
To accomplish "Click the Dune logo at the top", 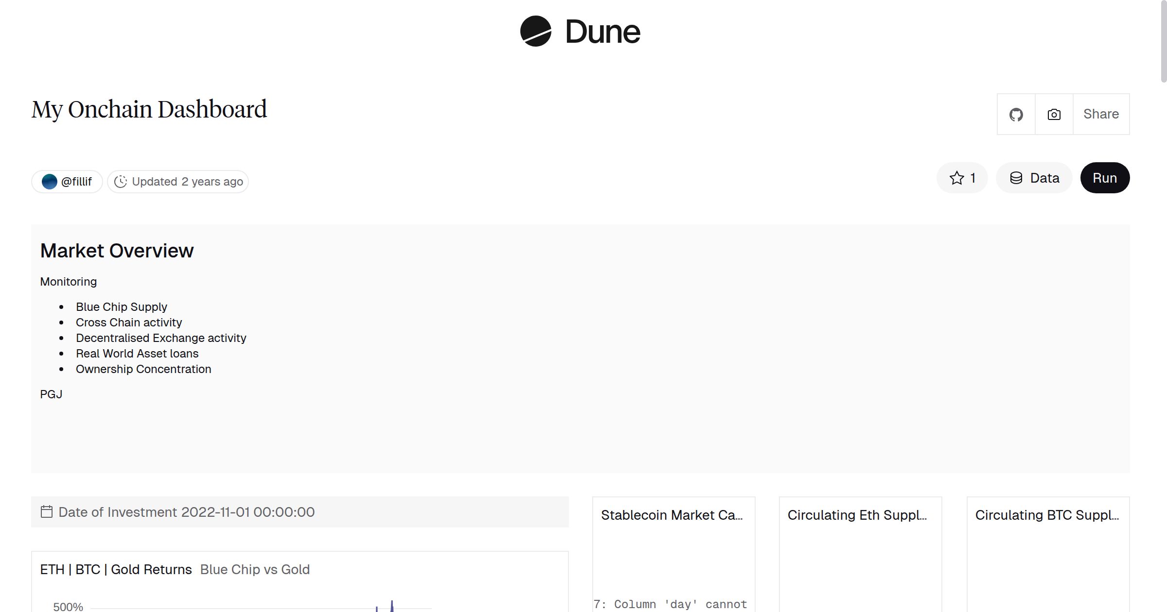I will [x=580, y=32].
